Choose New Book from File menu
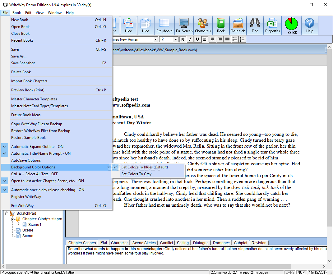Screen dimensions: 333x275 tap(57, 20)
